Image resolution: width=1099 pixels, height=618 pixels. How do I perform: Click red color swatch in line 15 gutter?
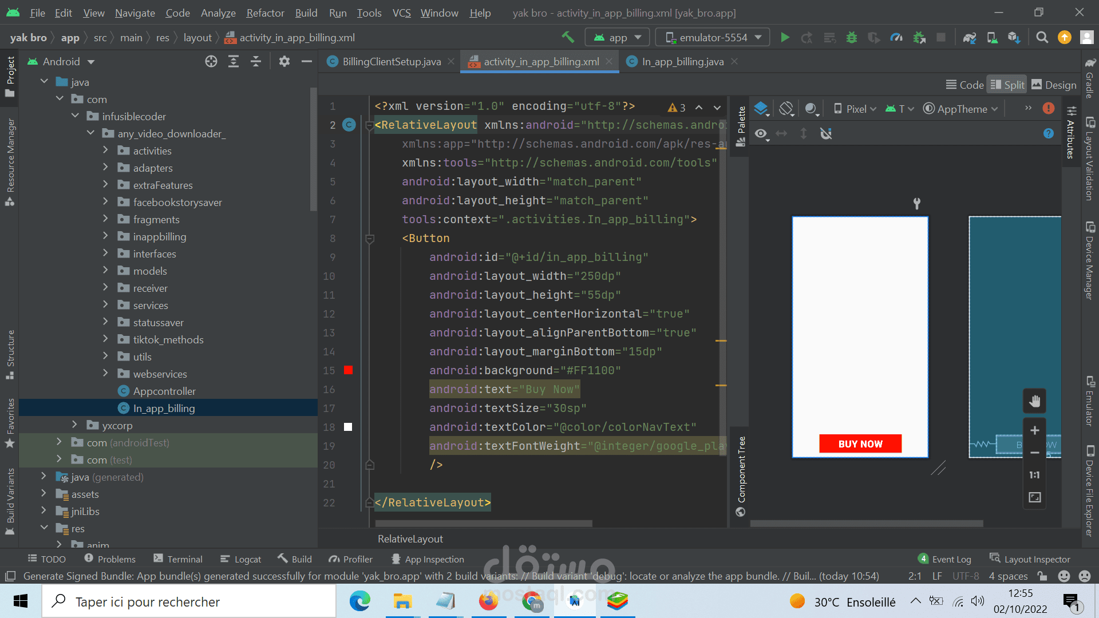coord(348,370)
